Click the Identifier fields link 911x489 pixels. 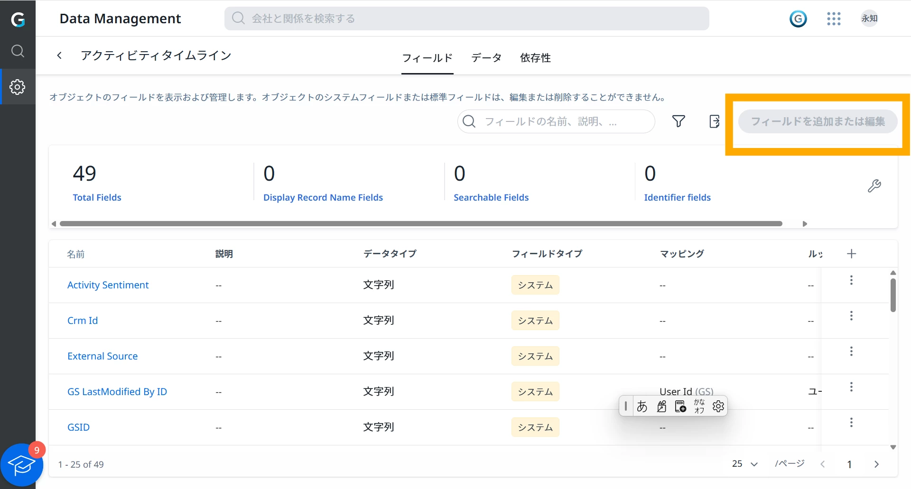[677, 197]
